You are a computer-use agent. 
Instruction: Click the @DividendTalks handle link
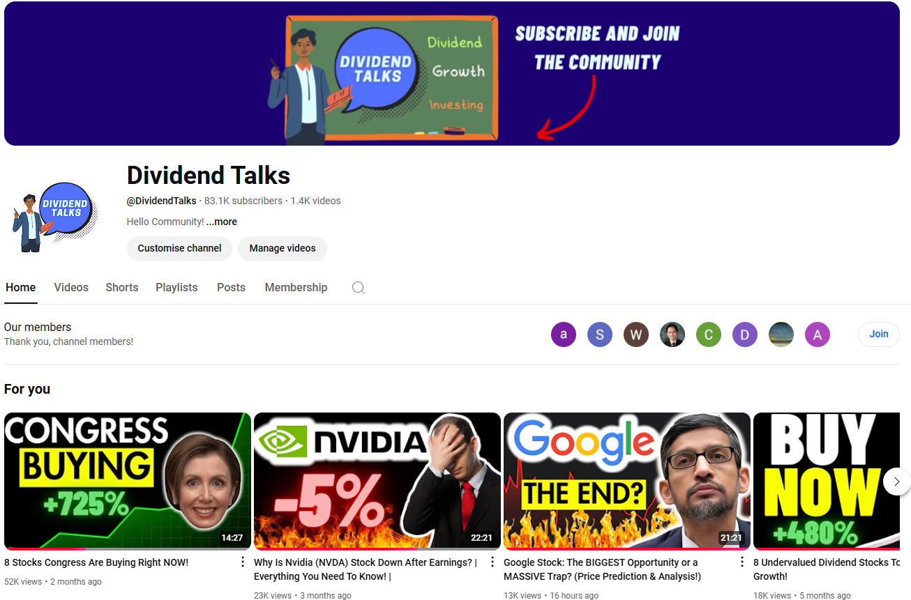coord(161,200)
